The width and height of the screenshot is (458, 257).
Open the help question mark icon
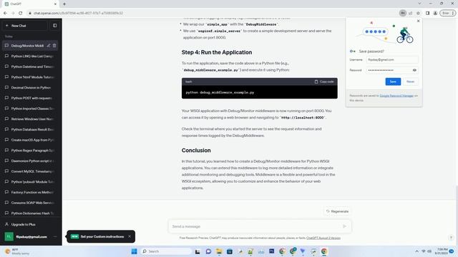(x=451, y=238)
